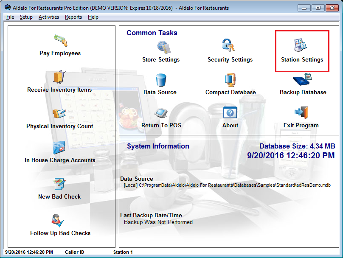
Task: Click the Data Source heading in System Information
Action: pyautogui.click(x=137, y=179)
